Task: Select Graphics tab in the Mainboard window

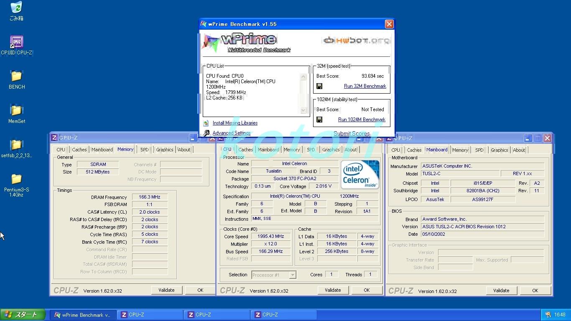Action: click(499, 150)
